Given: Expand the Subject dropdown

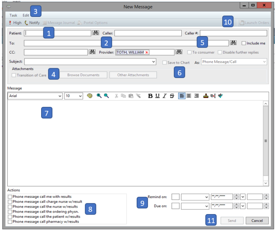Looking at the screenshot, I should (x=154, y=62).
